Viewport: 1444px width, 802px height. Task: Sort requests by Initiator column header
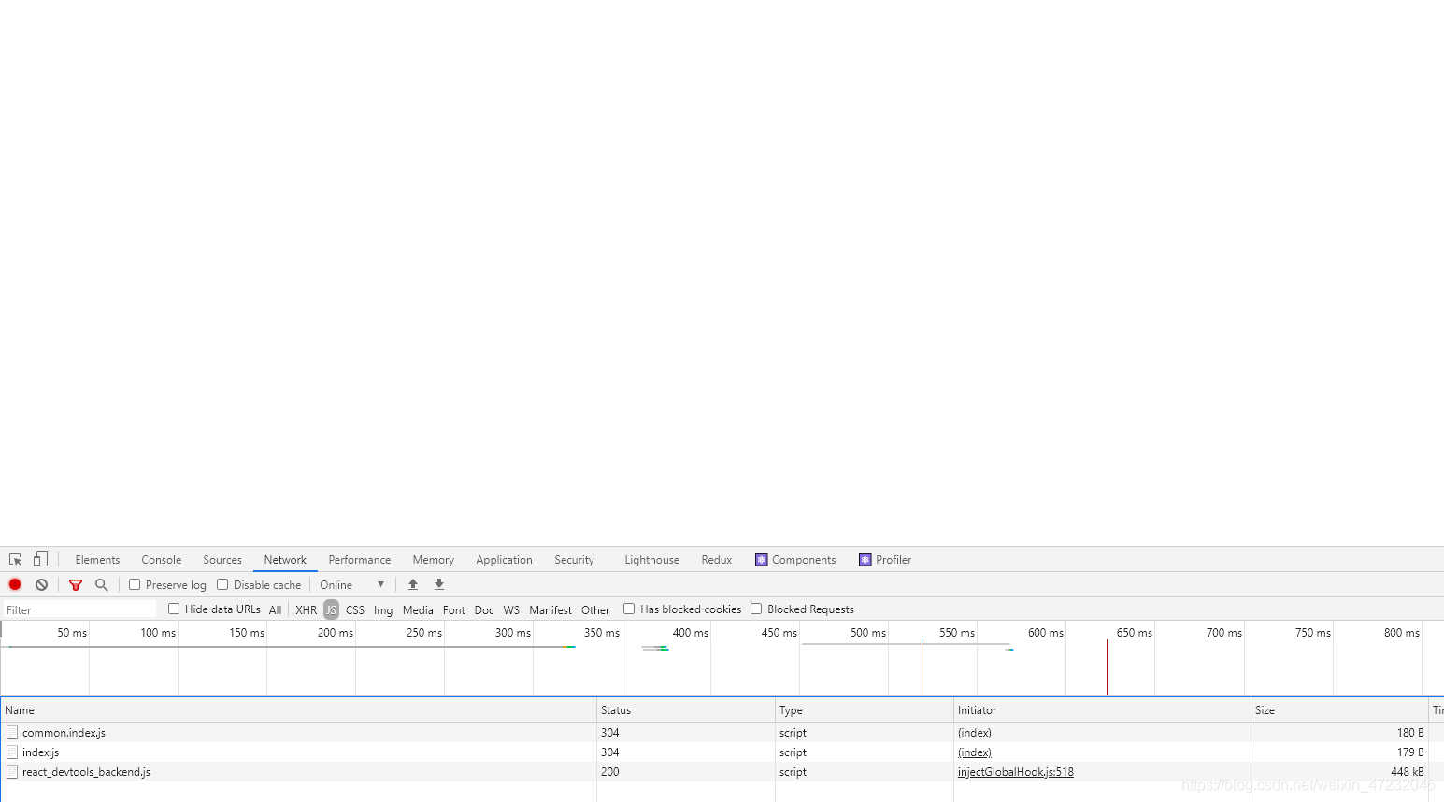pos(1102,710)
